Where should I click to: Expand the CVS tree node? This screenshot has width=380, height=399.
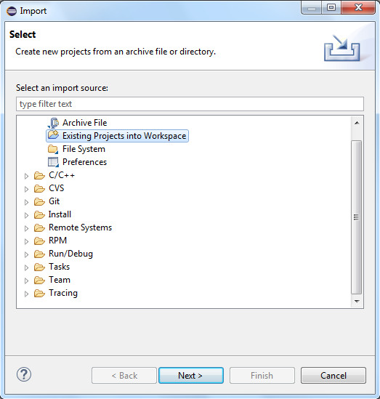(26, 189)
